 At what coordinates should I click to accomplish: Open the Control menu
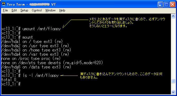(37, 10)
